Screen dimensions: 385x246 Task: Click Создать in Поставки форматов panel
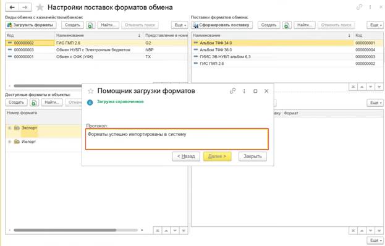point(269,25)
